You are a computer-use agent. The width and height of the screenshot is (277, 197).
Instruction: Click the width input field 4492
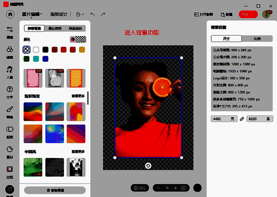222,119
